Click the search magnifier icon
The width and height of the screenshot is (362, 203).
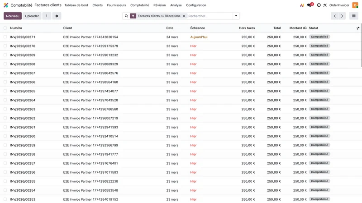126,16
